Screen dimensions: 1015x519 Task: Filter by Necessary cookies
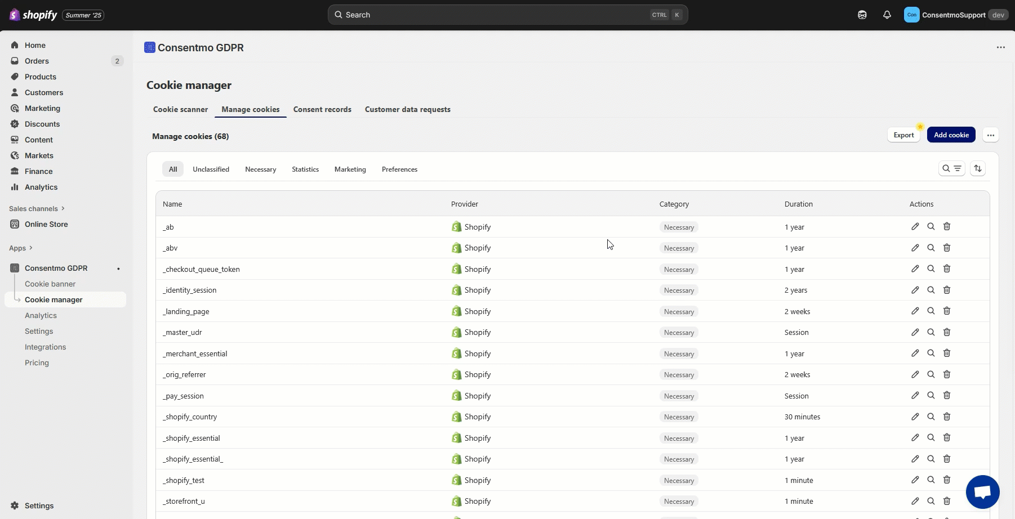260,169
